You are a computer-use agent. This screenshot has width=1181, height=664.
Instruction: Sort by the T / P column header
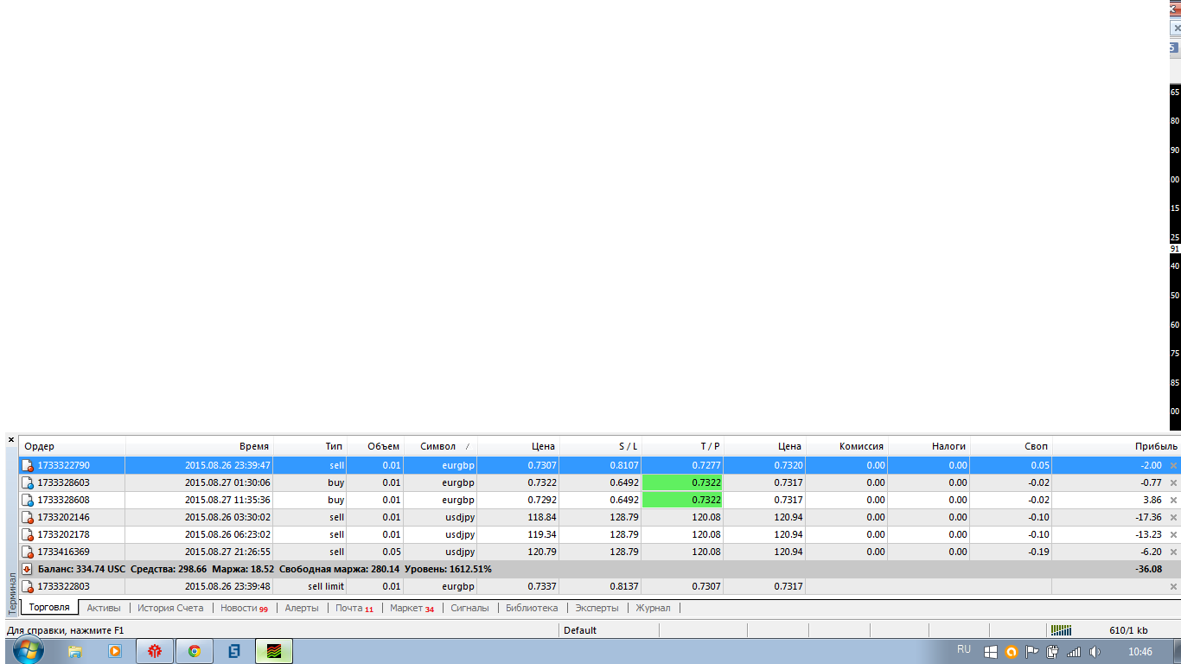click(683, 446)
